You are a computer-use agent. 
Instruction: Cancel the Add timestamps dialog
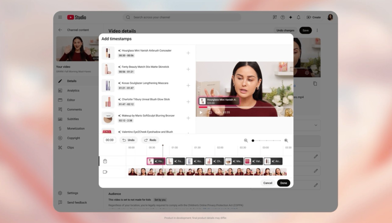tap(267, 183)
